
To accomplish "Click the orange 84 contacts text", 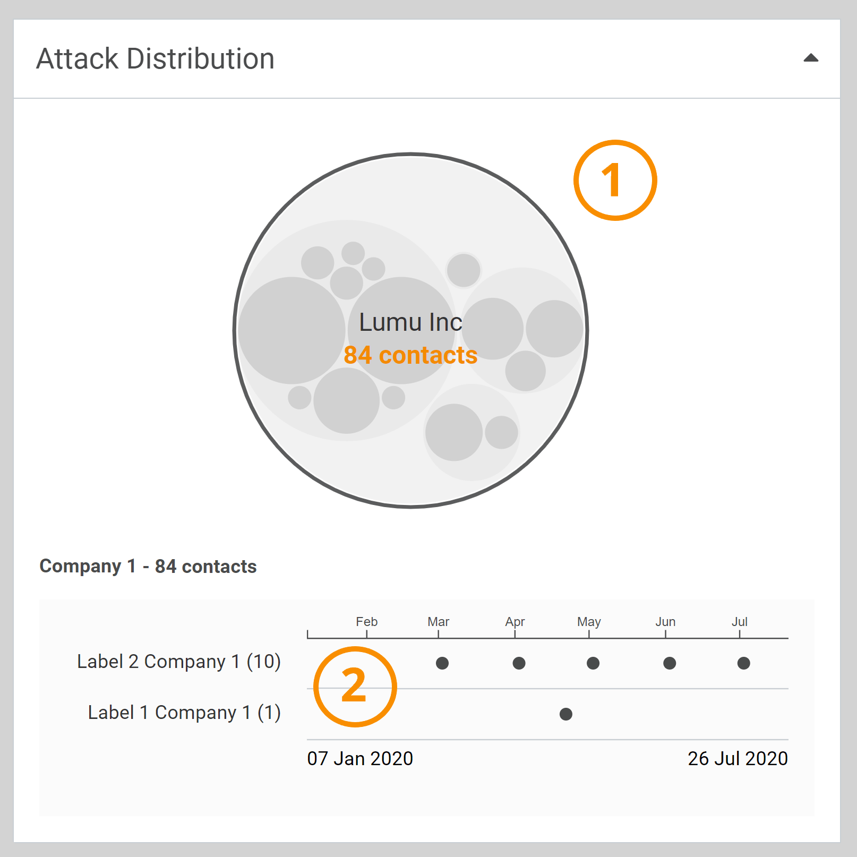I will point(410,355).
